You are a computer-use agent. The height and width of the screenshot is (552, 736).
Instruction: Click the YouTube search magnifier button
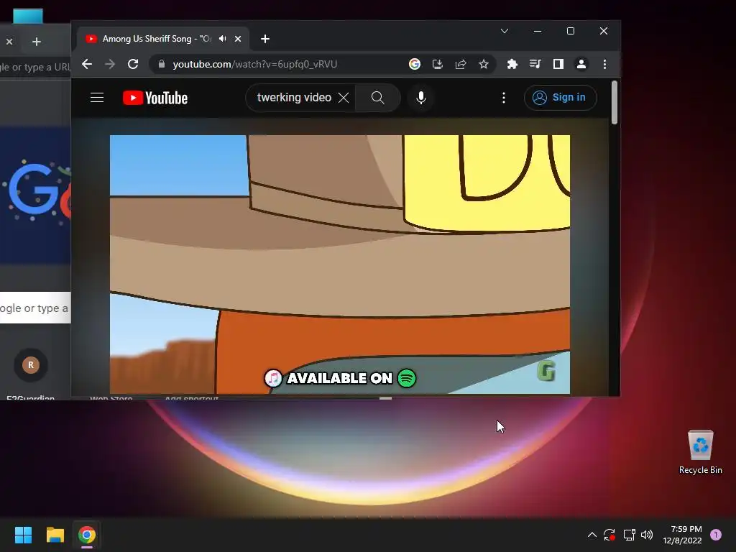[x=377, y=98]
